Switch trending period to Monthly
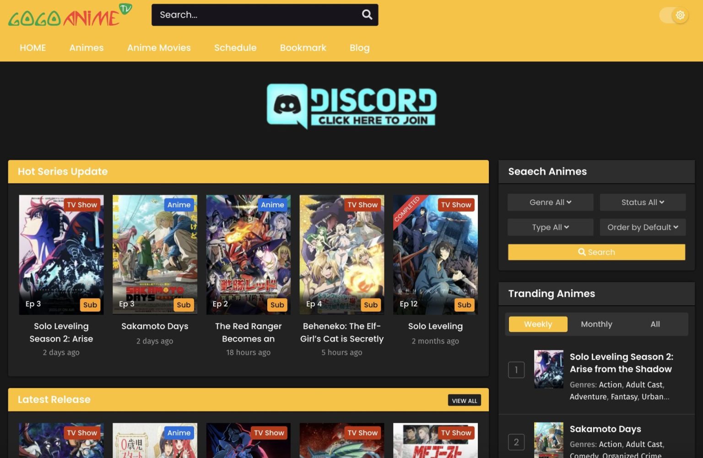The width and height of the screenshot is (703, 458). coord(596,324)
